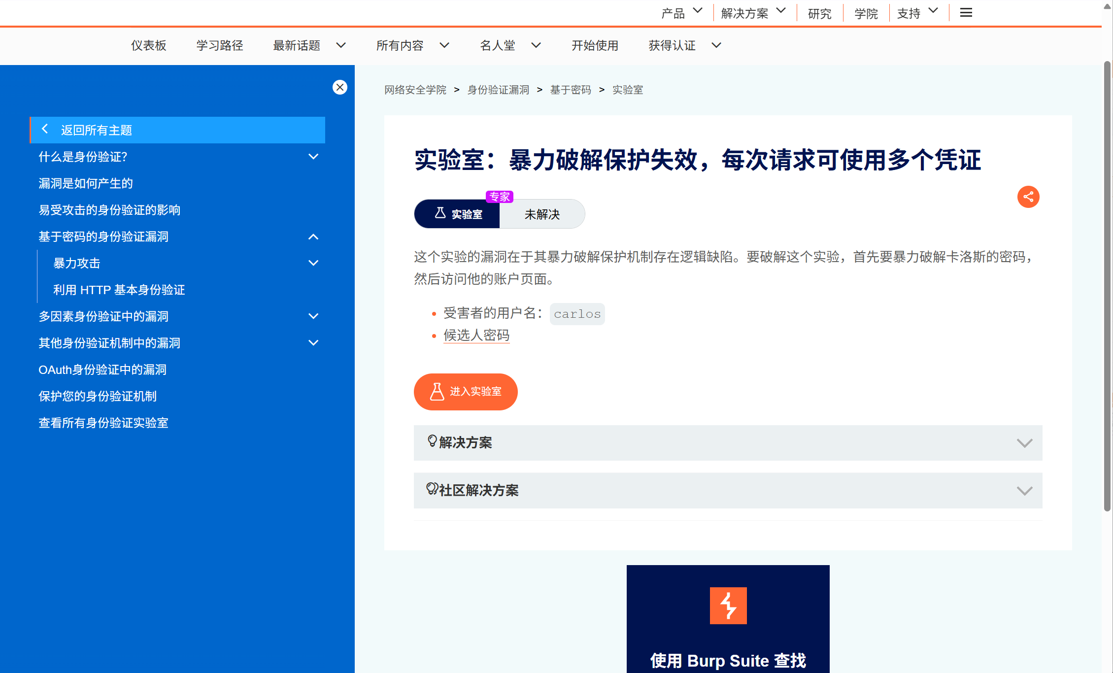Click the bulbs icon beside 社区解决方案
This screenshot has height=673, width=1113.
432,489
